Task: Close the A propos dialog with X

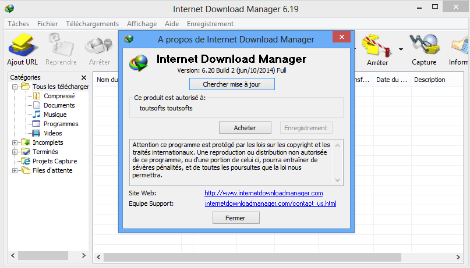Action: (342, 37)
